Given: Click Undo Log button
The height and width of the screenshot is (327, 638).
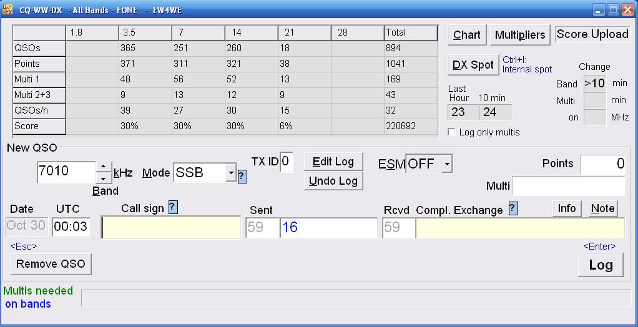Looking at the screenshot, I should 333,181.
